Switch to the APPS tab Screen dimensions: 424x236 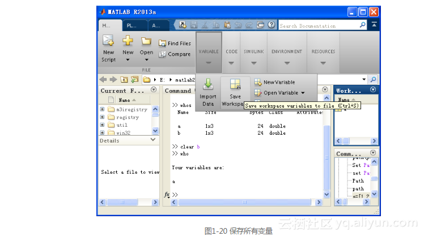(x=159, y=25)
